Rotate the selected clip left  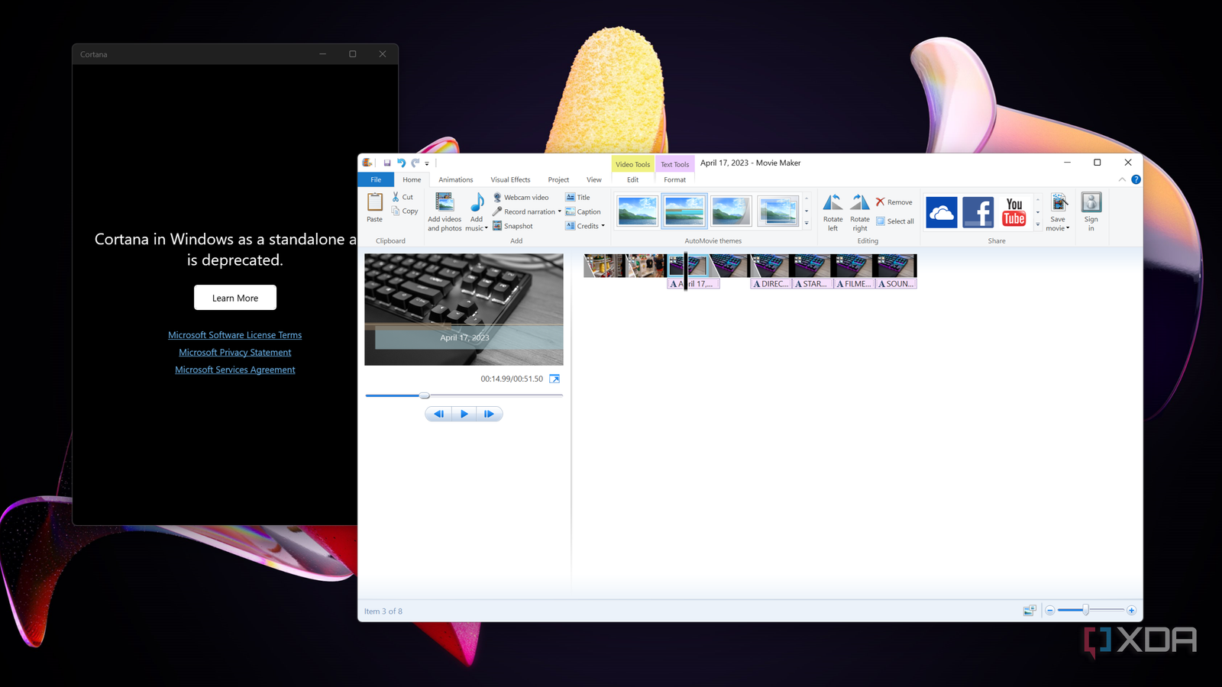point(832,211)
